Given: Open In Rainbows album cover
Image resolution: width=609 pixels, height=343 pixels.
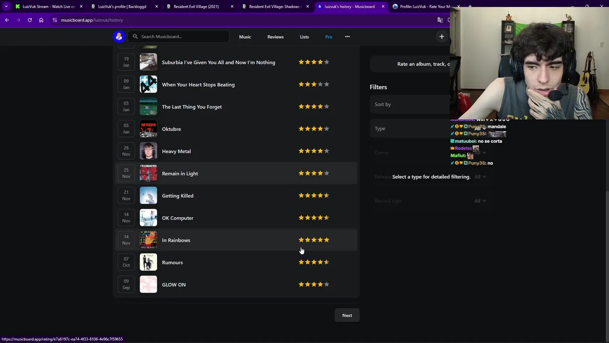Looking at the screenshot, I should pos(148,240).
